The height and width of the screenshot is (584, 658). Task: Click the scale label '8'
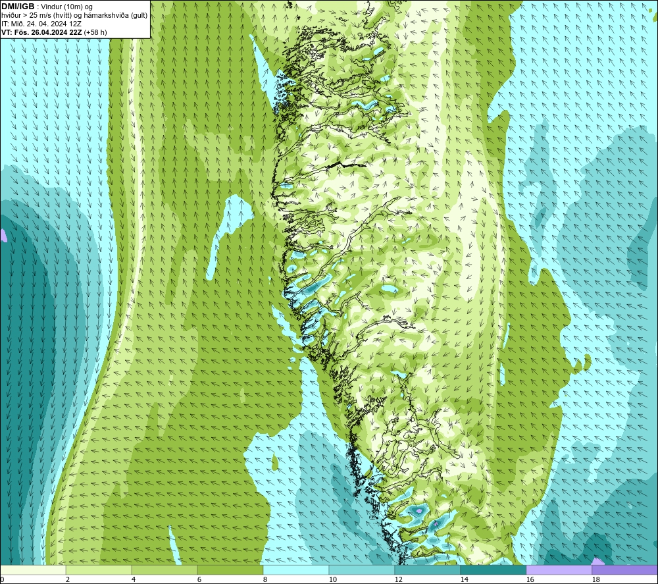[265, 580]
